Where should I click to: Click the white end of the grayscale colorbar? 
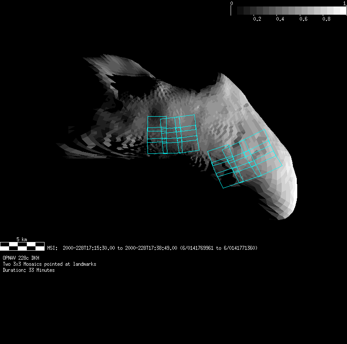(341, 11)
